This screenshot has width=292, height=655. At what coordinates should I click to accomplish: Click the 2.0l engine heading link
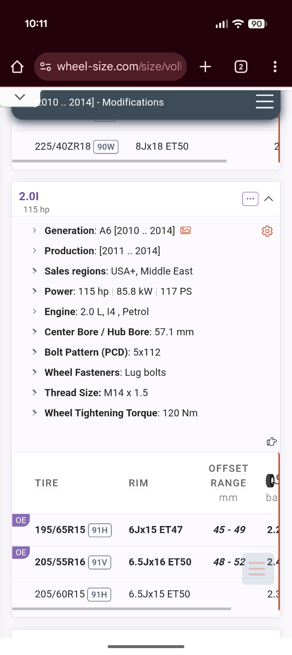pos(29,196)
